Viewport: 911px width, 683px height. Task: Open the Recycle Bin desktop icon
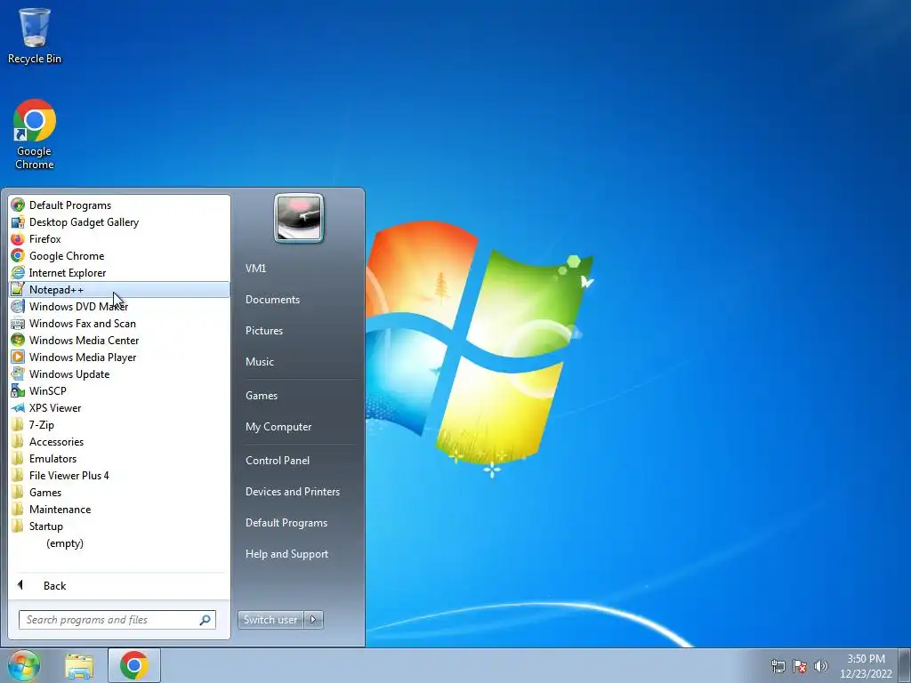[35, 35]
